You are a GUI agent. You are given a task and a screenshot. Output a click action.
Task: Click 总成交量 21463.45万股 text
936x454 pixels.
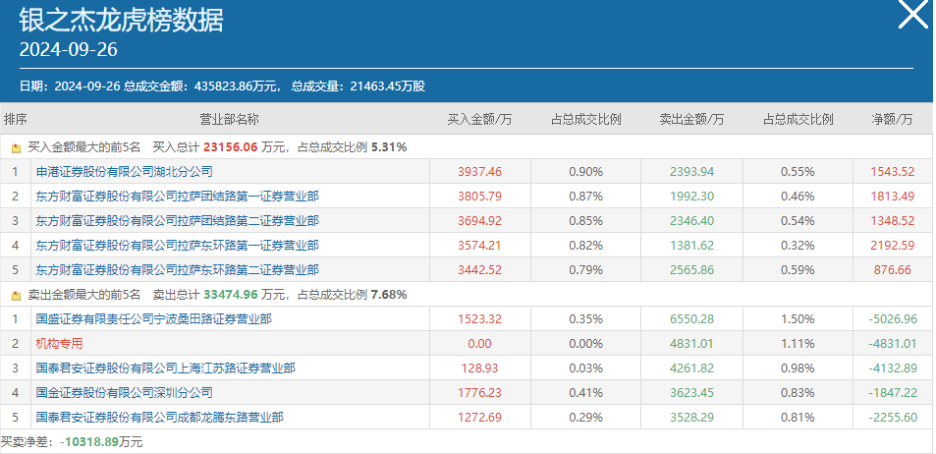pos(358,86)
